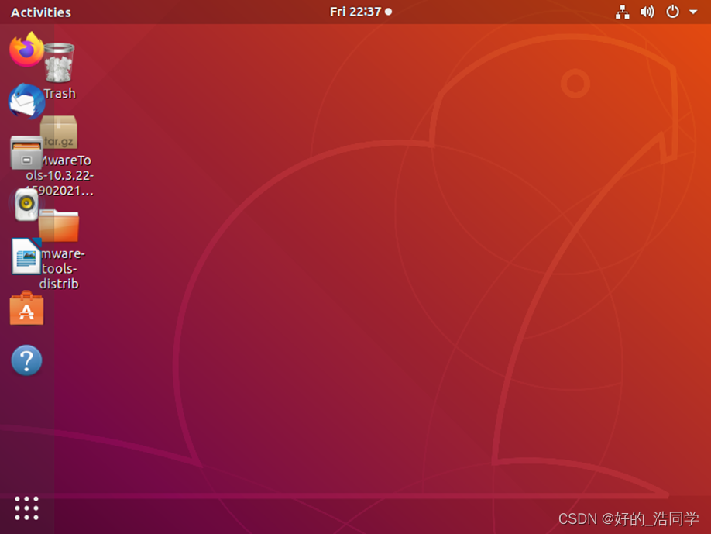Open the Help question mark icon
This screenshot has width=711, height=534.
coord(26,360)
